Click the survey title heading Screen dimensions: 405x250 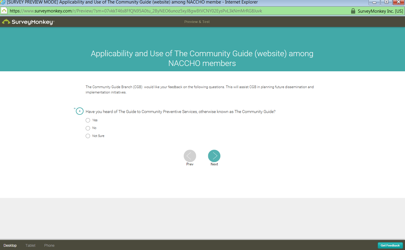click(202, 58)
